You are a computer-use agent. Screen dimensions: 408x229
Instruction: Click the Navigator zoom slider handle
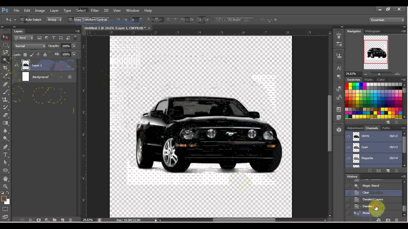point(379,74)
